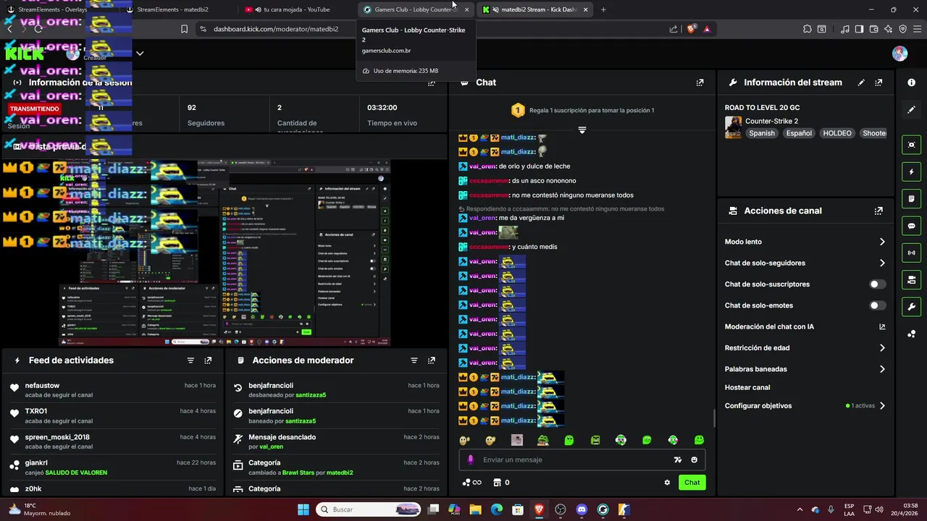
Task: Click the broadcast signal icon in the right sidebar
Action: (x=911, y=253)
